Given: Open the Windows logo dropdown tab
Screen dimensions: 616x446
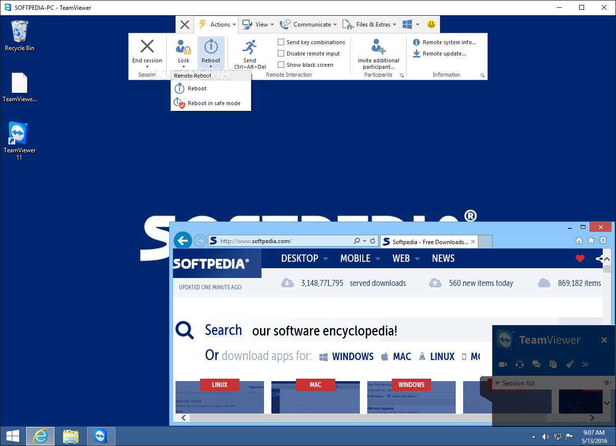Looking at the screenshot, I should tap(411, 24).
